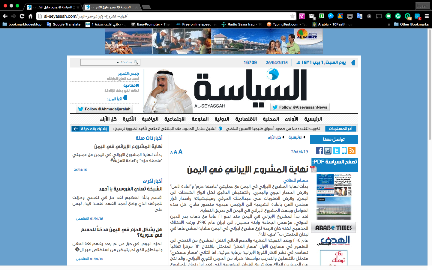
Task: Open the Arab Times logo banner
Action: coord(333,228)
